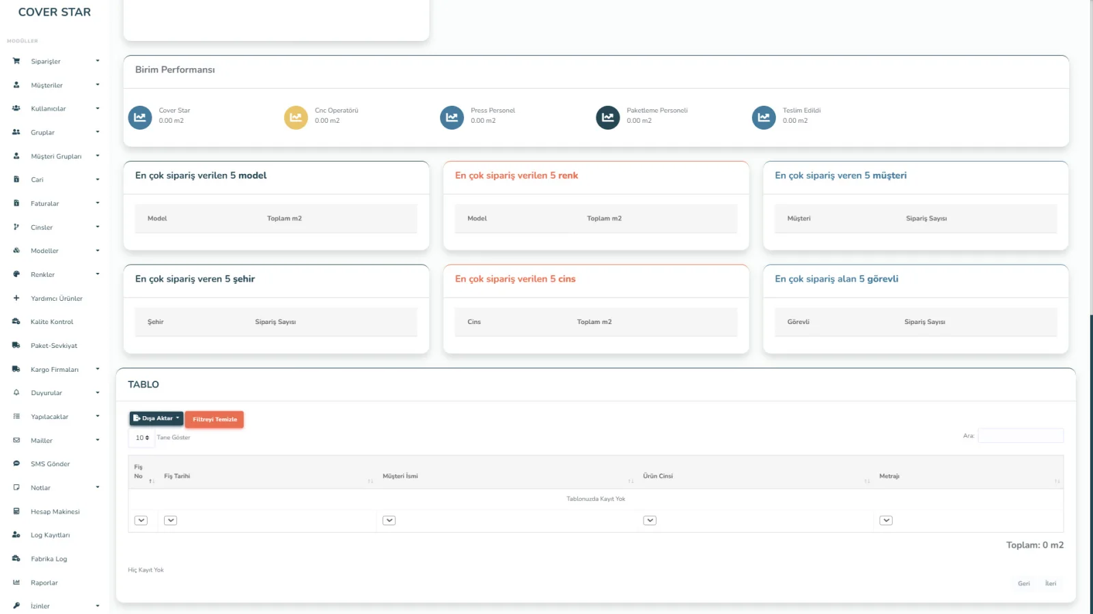The height and width of the screenshot is (614, 1093).
Task: Click the truck icon beside Paket-Sevkiyat
Action: pos(16,346)
